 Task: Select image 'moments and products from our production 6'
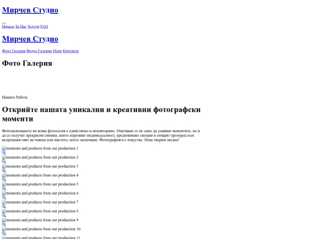[40, 193]
